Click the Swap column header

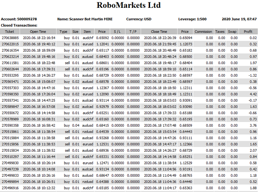point(232,32)
